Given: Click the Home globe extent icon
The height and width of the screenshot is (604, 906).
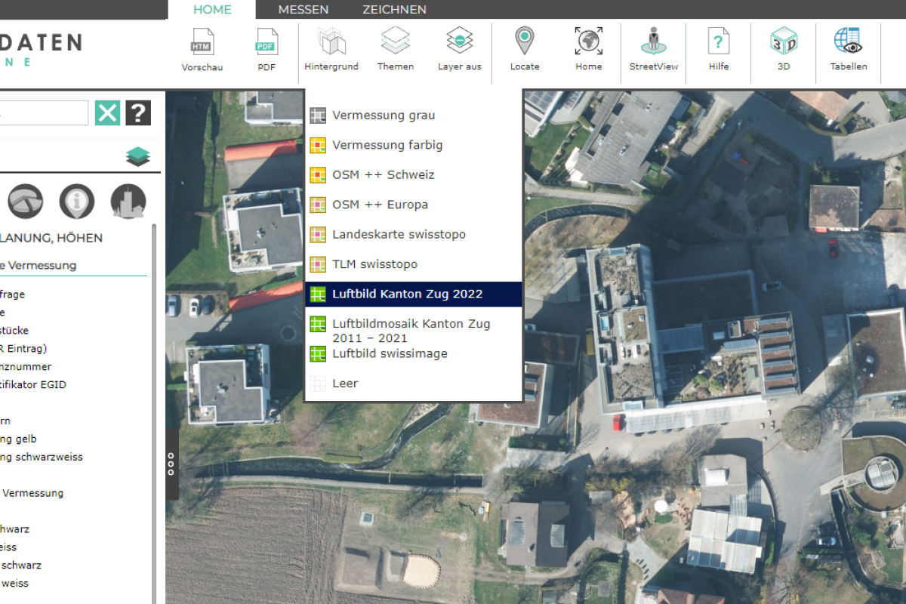Looking at the screenshot, I should [588, 49].
